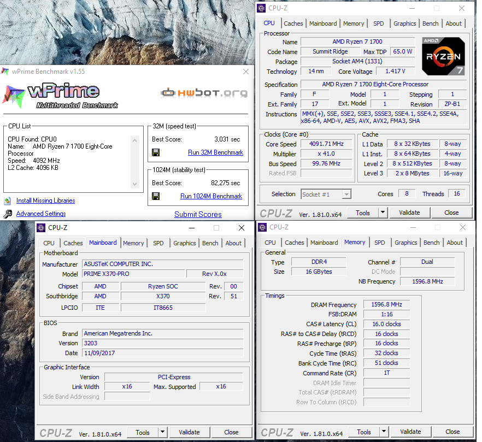Open Memory tab in CPU window

(354, 23)
